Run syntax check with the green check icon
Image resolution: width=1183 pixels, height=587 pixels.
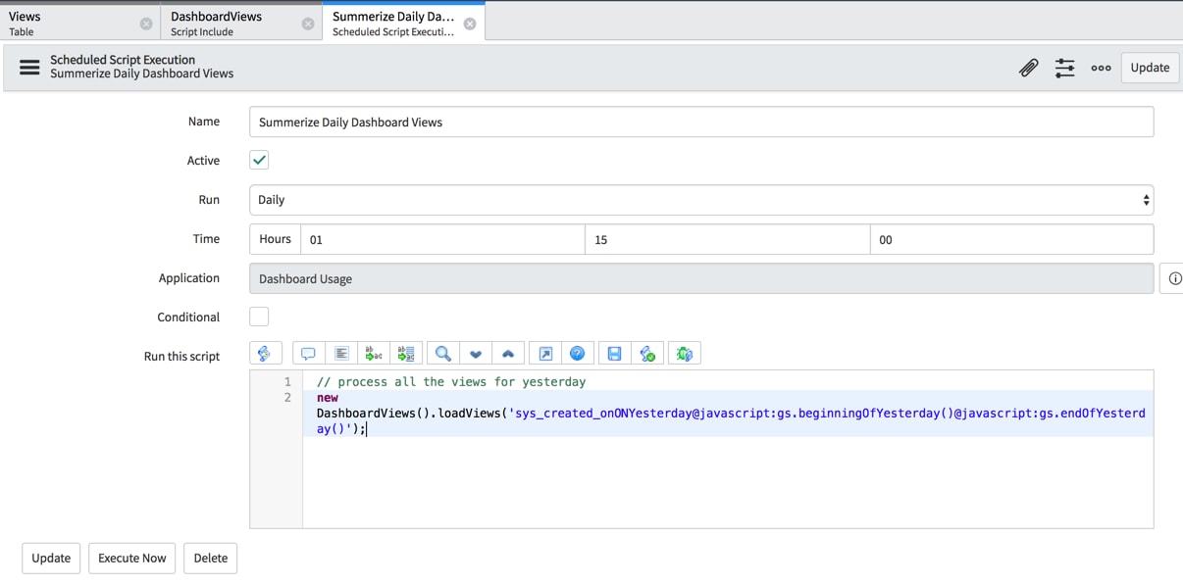coord(646,353)
